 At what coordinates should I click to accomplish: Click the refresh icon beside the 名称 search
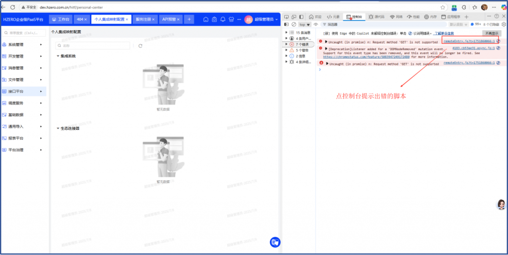click(x=140, y=46)
